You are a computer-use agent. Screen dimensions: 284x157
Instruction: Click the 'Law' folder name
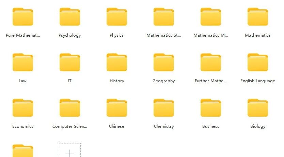click(x=22, y=81)
